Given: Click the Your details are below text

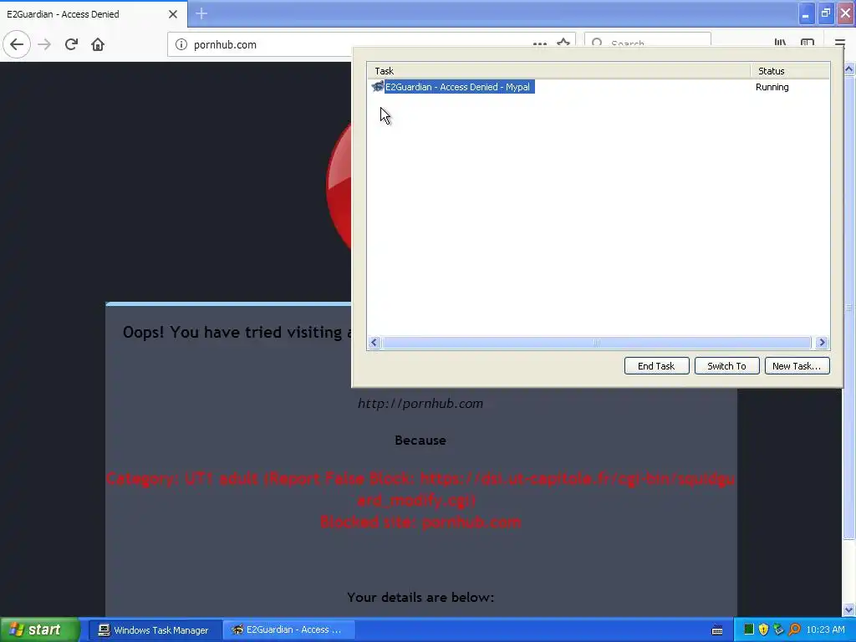Looking at the screenshot, I should [420, 597].
